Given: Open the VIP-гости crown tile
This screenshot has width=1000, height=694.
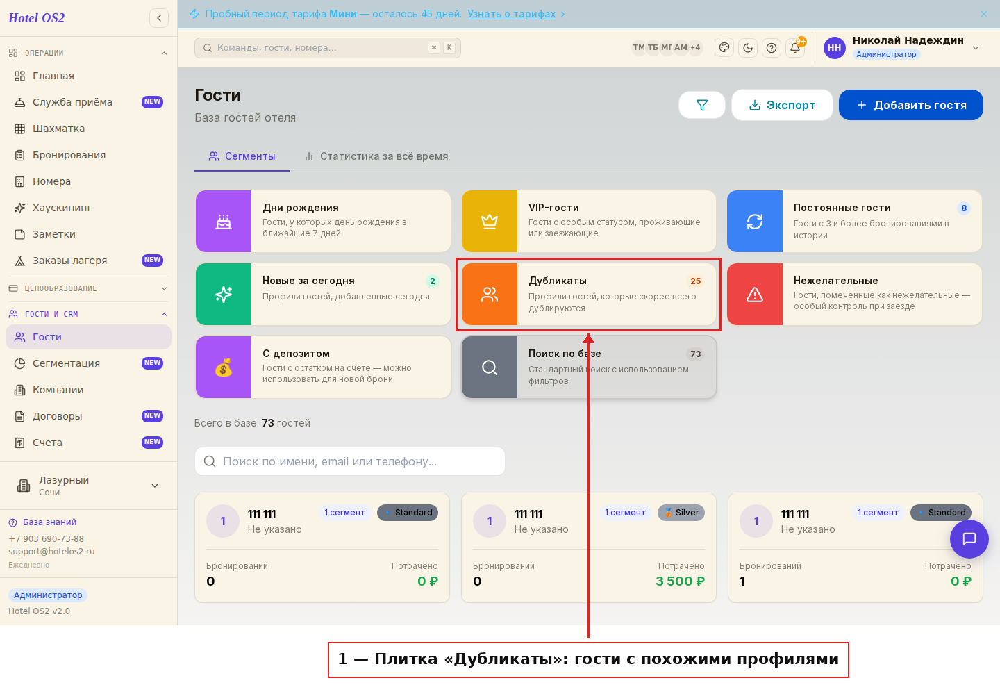Looking at the screenshot, I should pyautogui.click(x=589, y=222).
